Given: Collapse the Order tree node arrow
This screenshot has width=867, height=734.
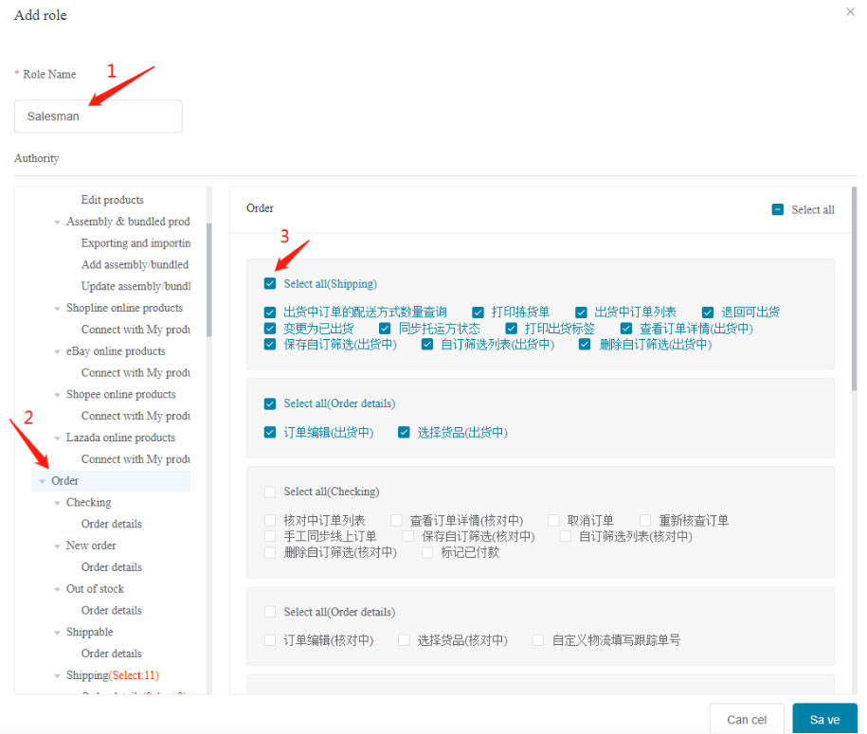Looking at the screenshot, I should point(42,481).
